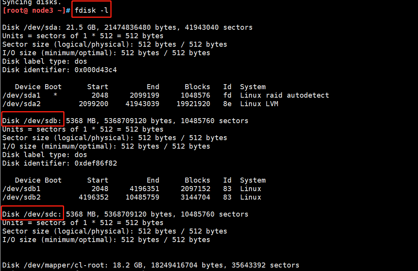Click the '[root@ node3 ~]#' shell prompt

click(37, 10)
